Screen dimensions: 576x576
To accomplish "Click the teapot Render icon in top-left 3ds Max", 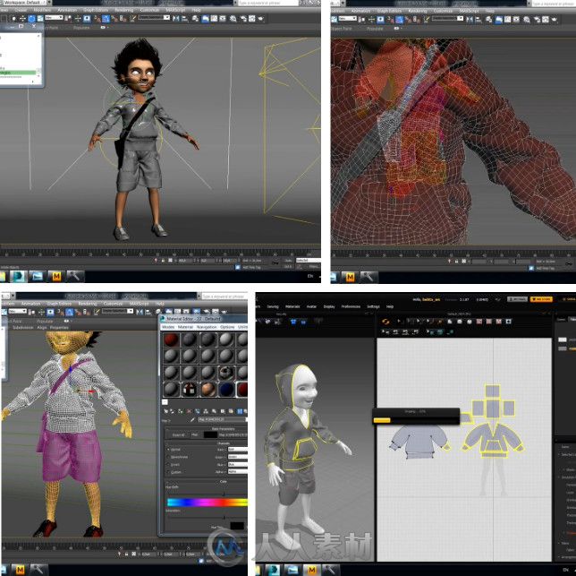I will pos(261,19).
